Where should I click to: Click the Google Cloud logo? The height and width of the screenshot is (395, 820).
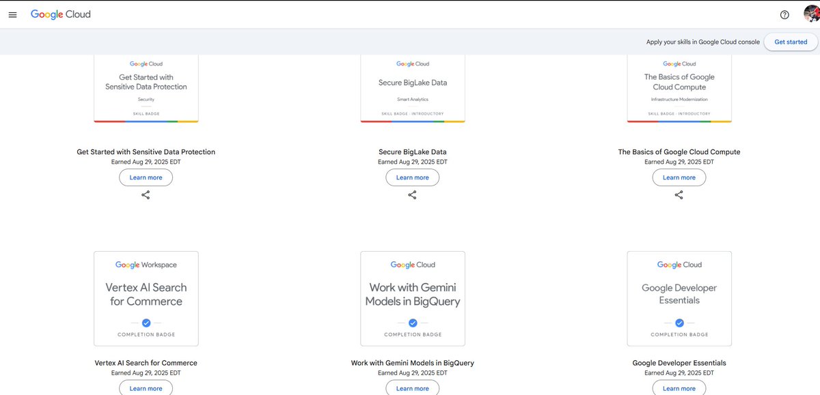[61, 14]
